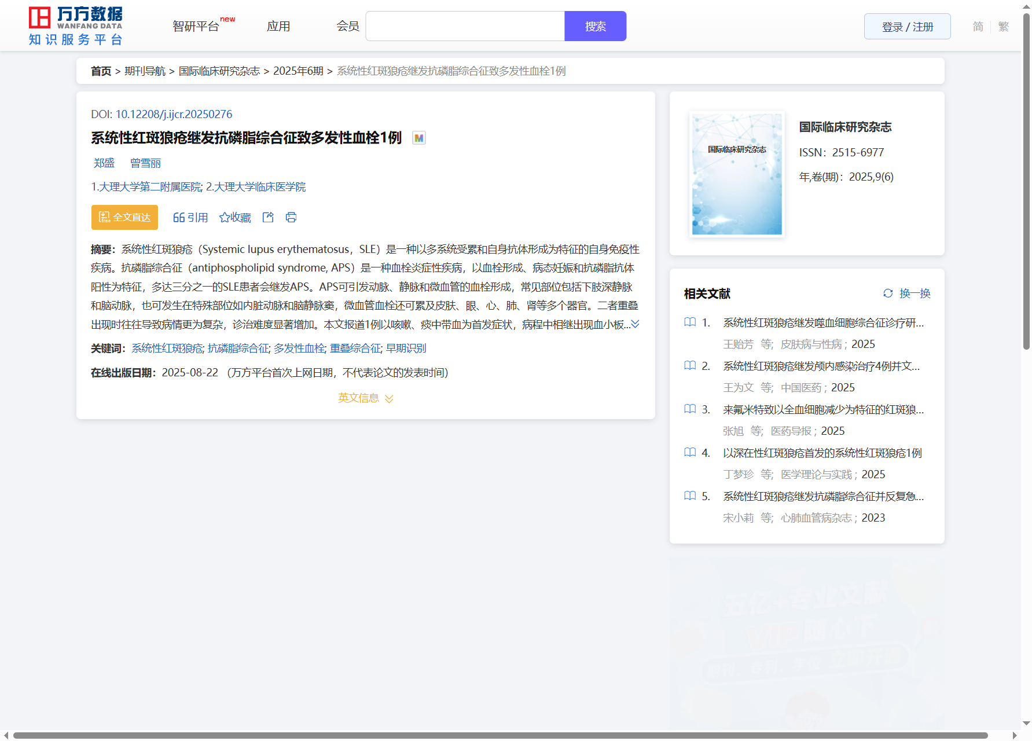Image resolution: width=1032 pixels, height=741 pixels.
Task: Click the 换一换 refresh icon
Action: 888,294
